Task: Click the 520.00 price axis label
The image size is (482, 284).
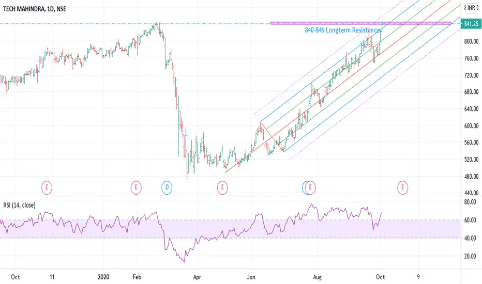Action: point(471,160)
